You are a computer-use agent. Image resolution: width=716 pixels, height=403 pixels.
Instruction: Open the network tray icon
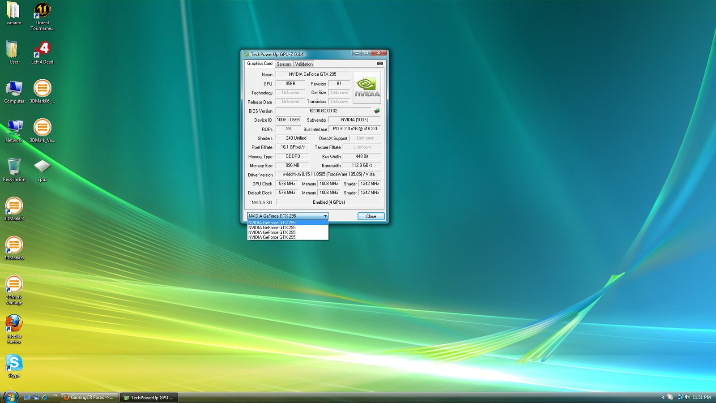pos(680,397)
